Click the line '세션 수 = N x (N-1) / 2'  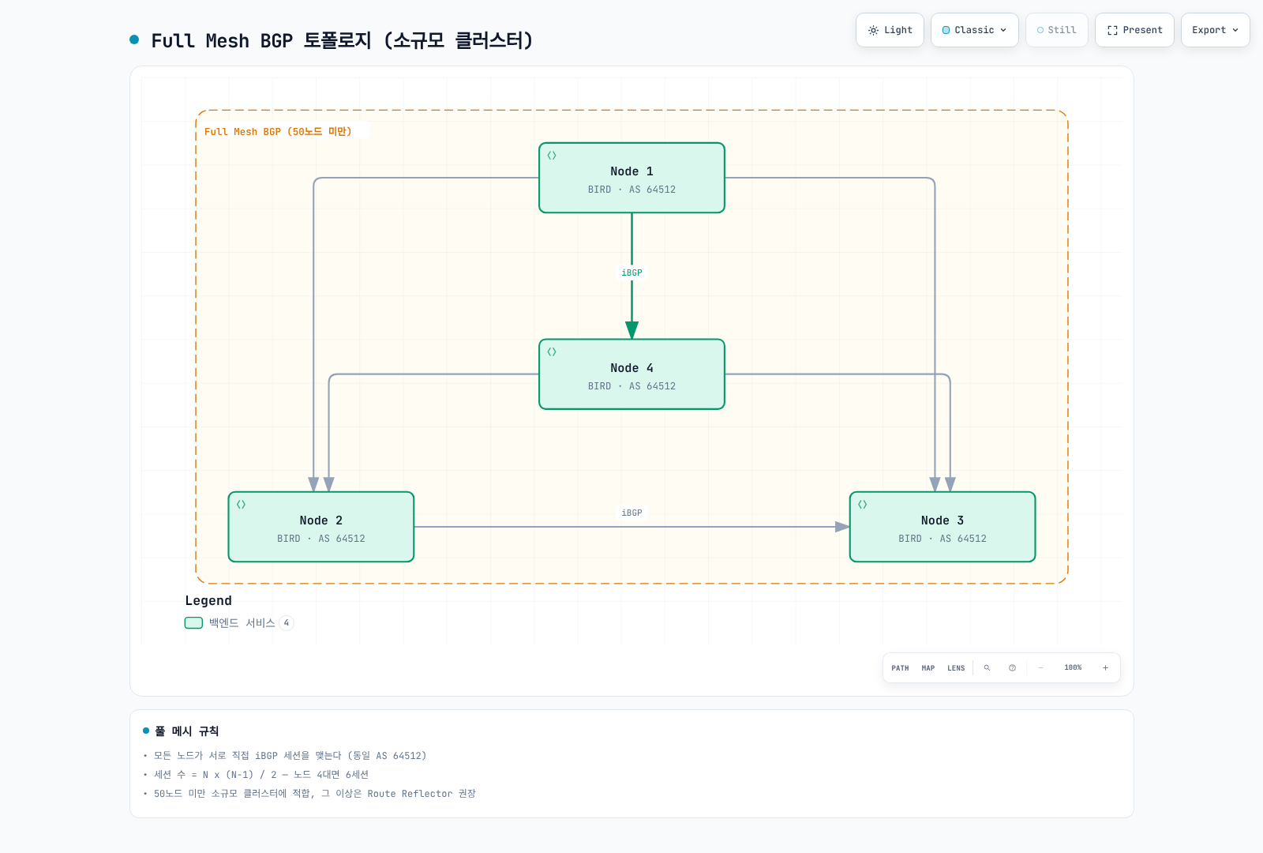pyautogui.click(x=261, y=775)
